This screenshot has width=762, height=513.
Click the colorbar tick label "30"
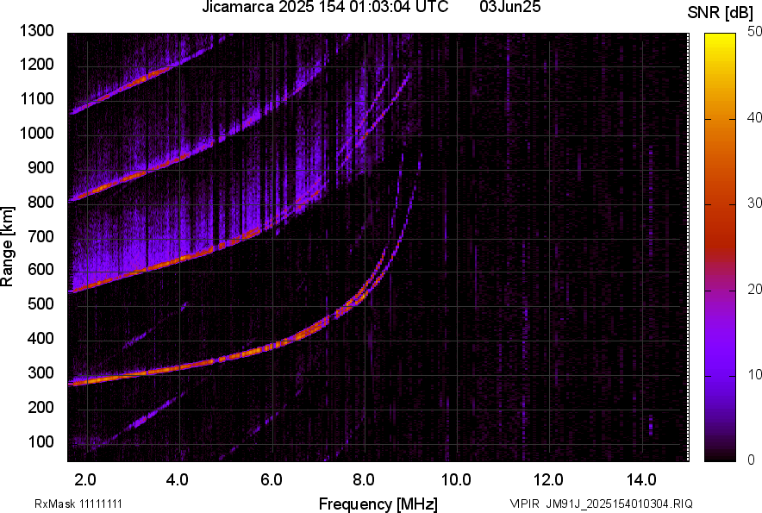pos(755,203)
